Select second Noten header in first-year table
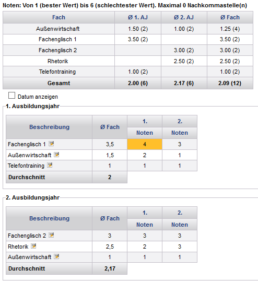The width and height of the screenshot is (258, 281). point(180,133)
